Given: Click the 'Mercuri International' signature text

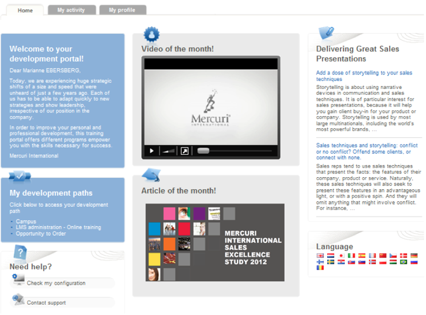Looking at the screenshot, I should [x=34, y=156].
